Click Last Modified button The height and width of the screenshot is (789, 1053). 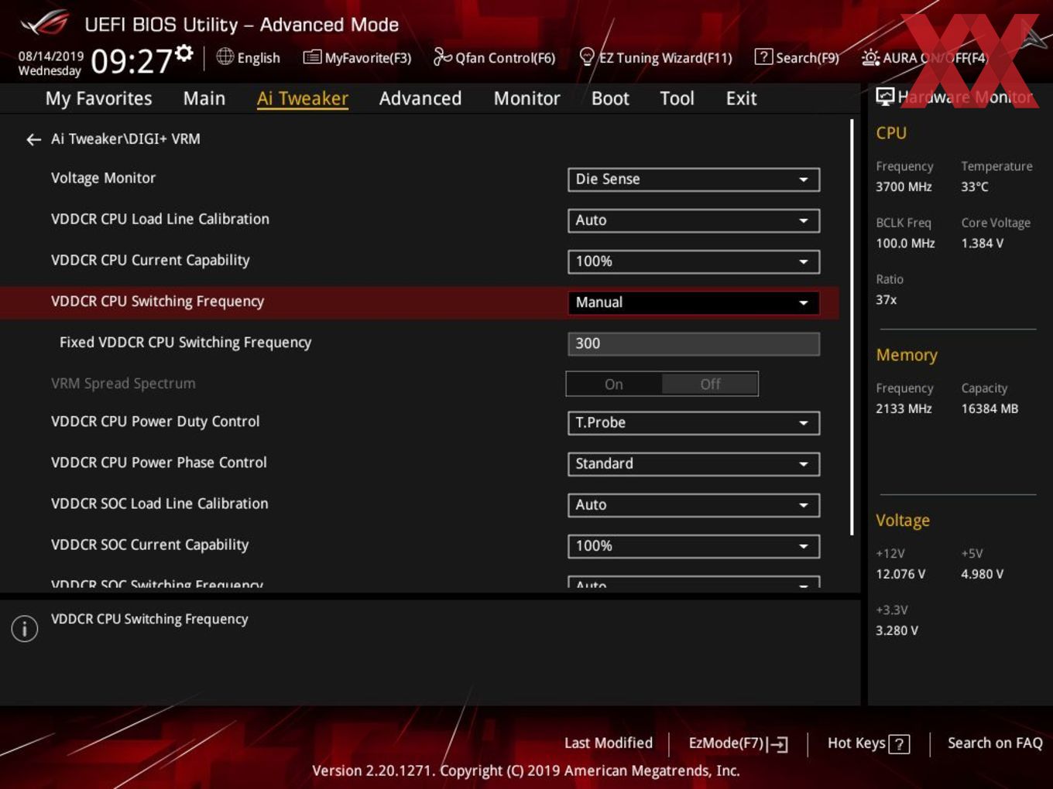point(609,743)
